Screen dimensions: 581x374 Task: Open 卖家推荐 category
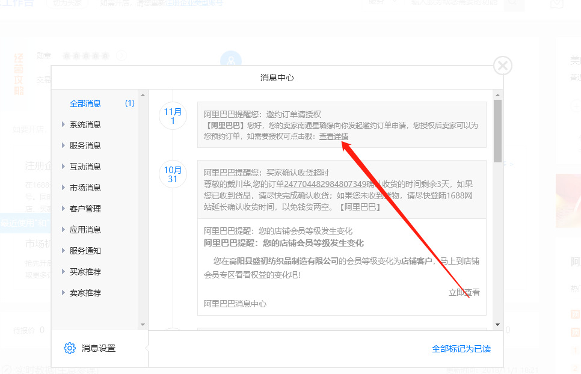[x=85, y=293]
